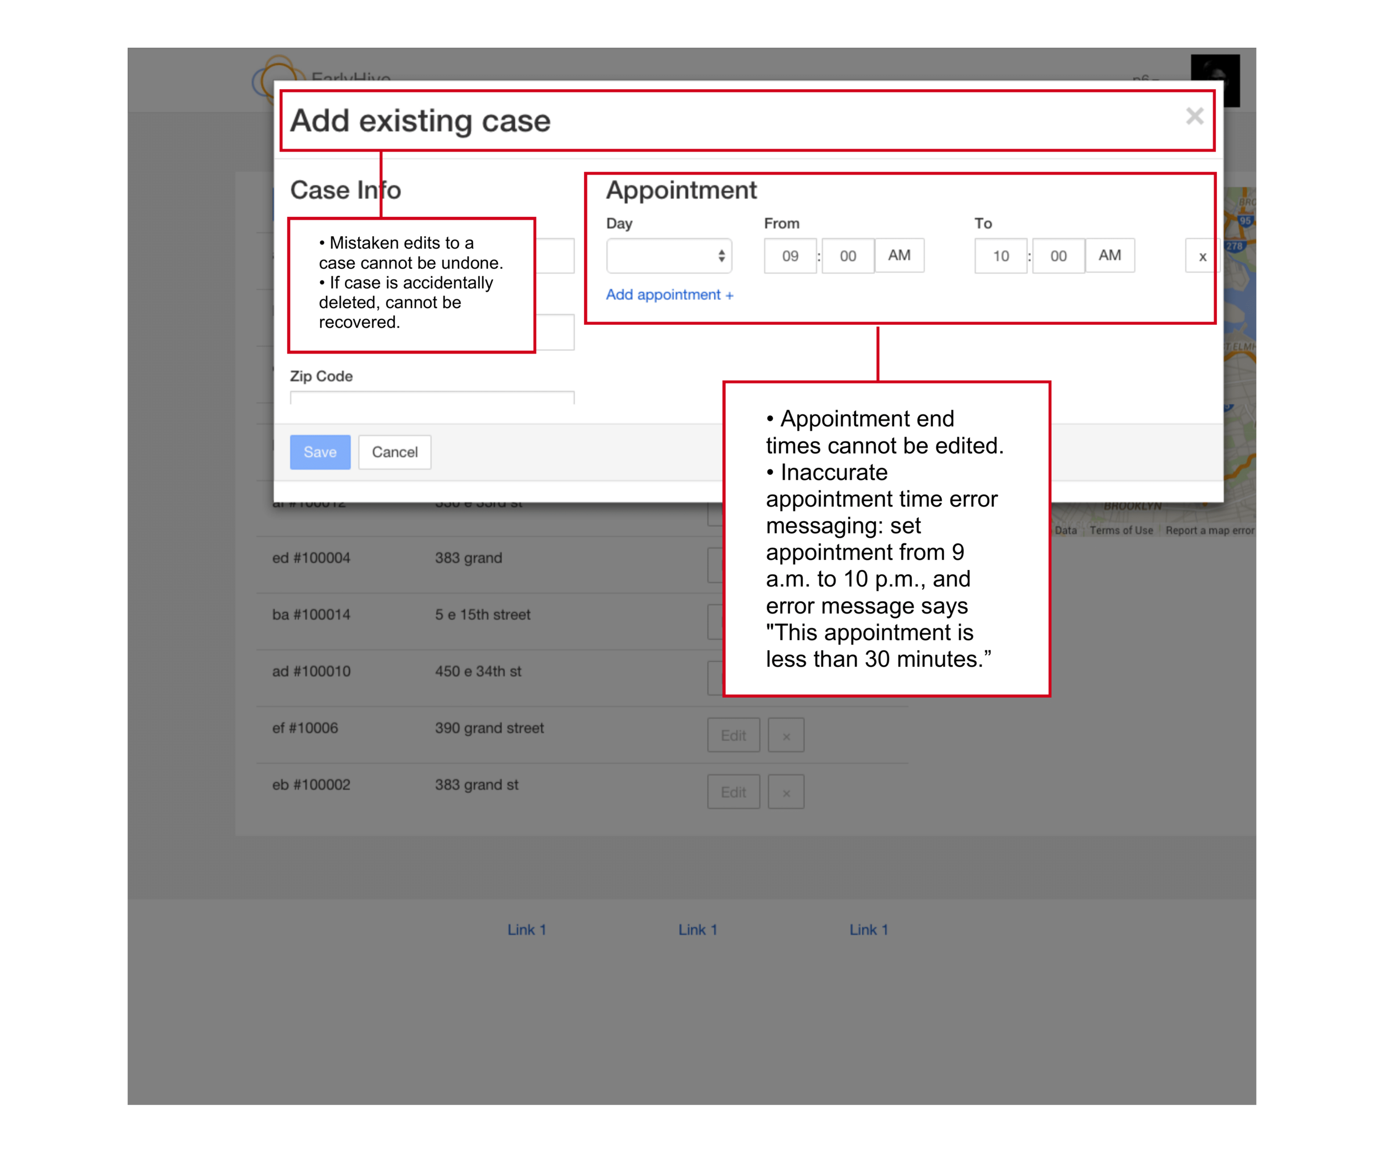The height and width of the screenshot is (1153, 1384).
Task: Edit the eb #100002 case
Action: pyautogui.click(x=734, y=792)
